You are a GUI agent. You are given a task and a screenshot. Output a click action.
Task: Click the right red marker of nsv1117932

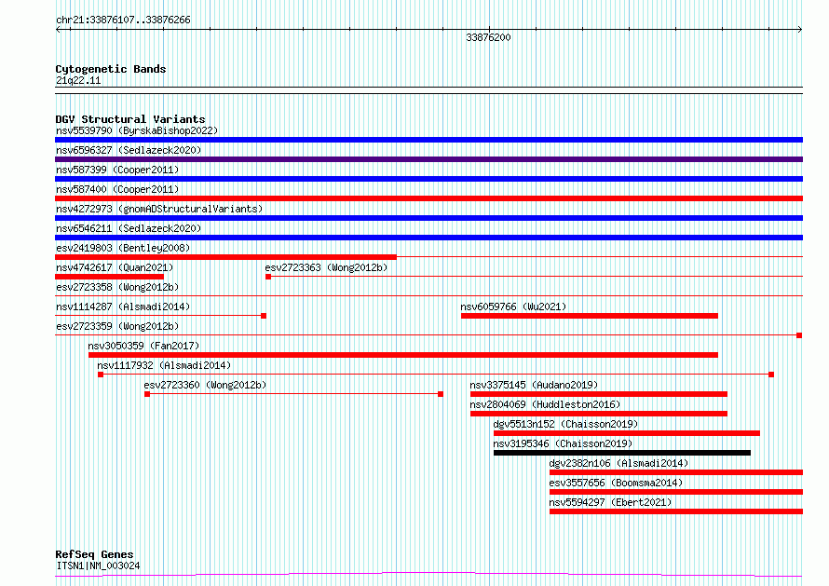(x=771, y=375)
